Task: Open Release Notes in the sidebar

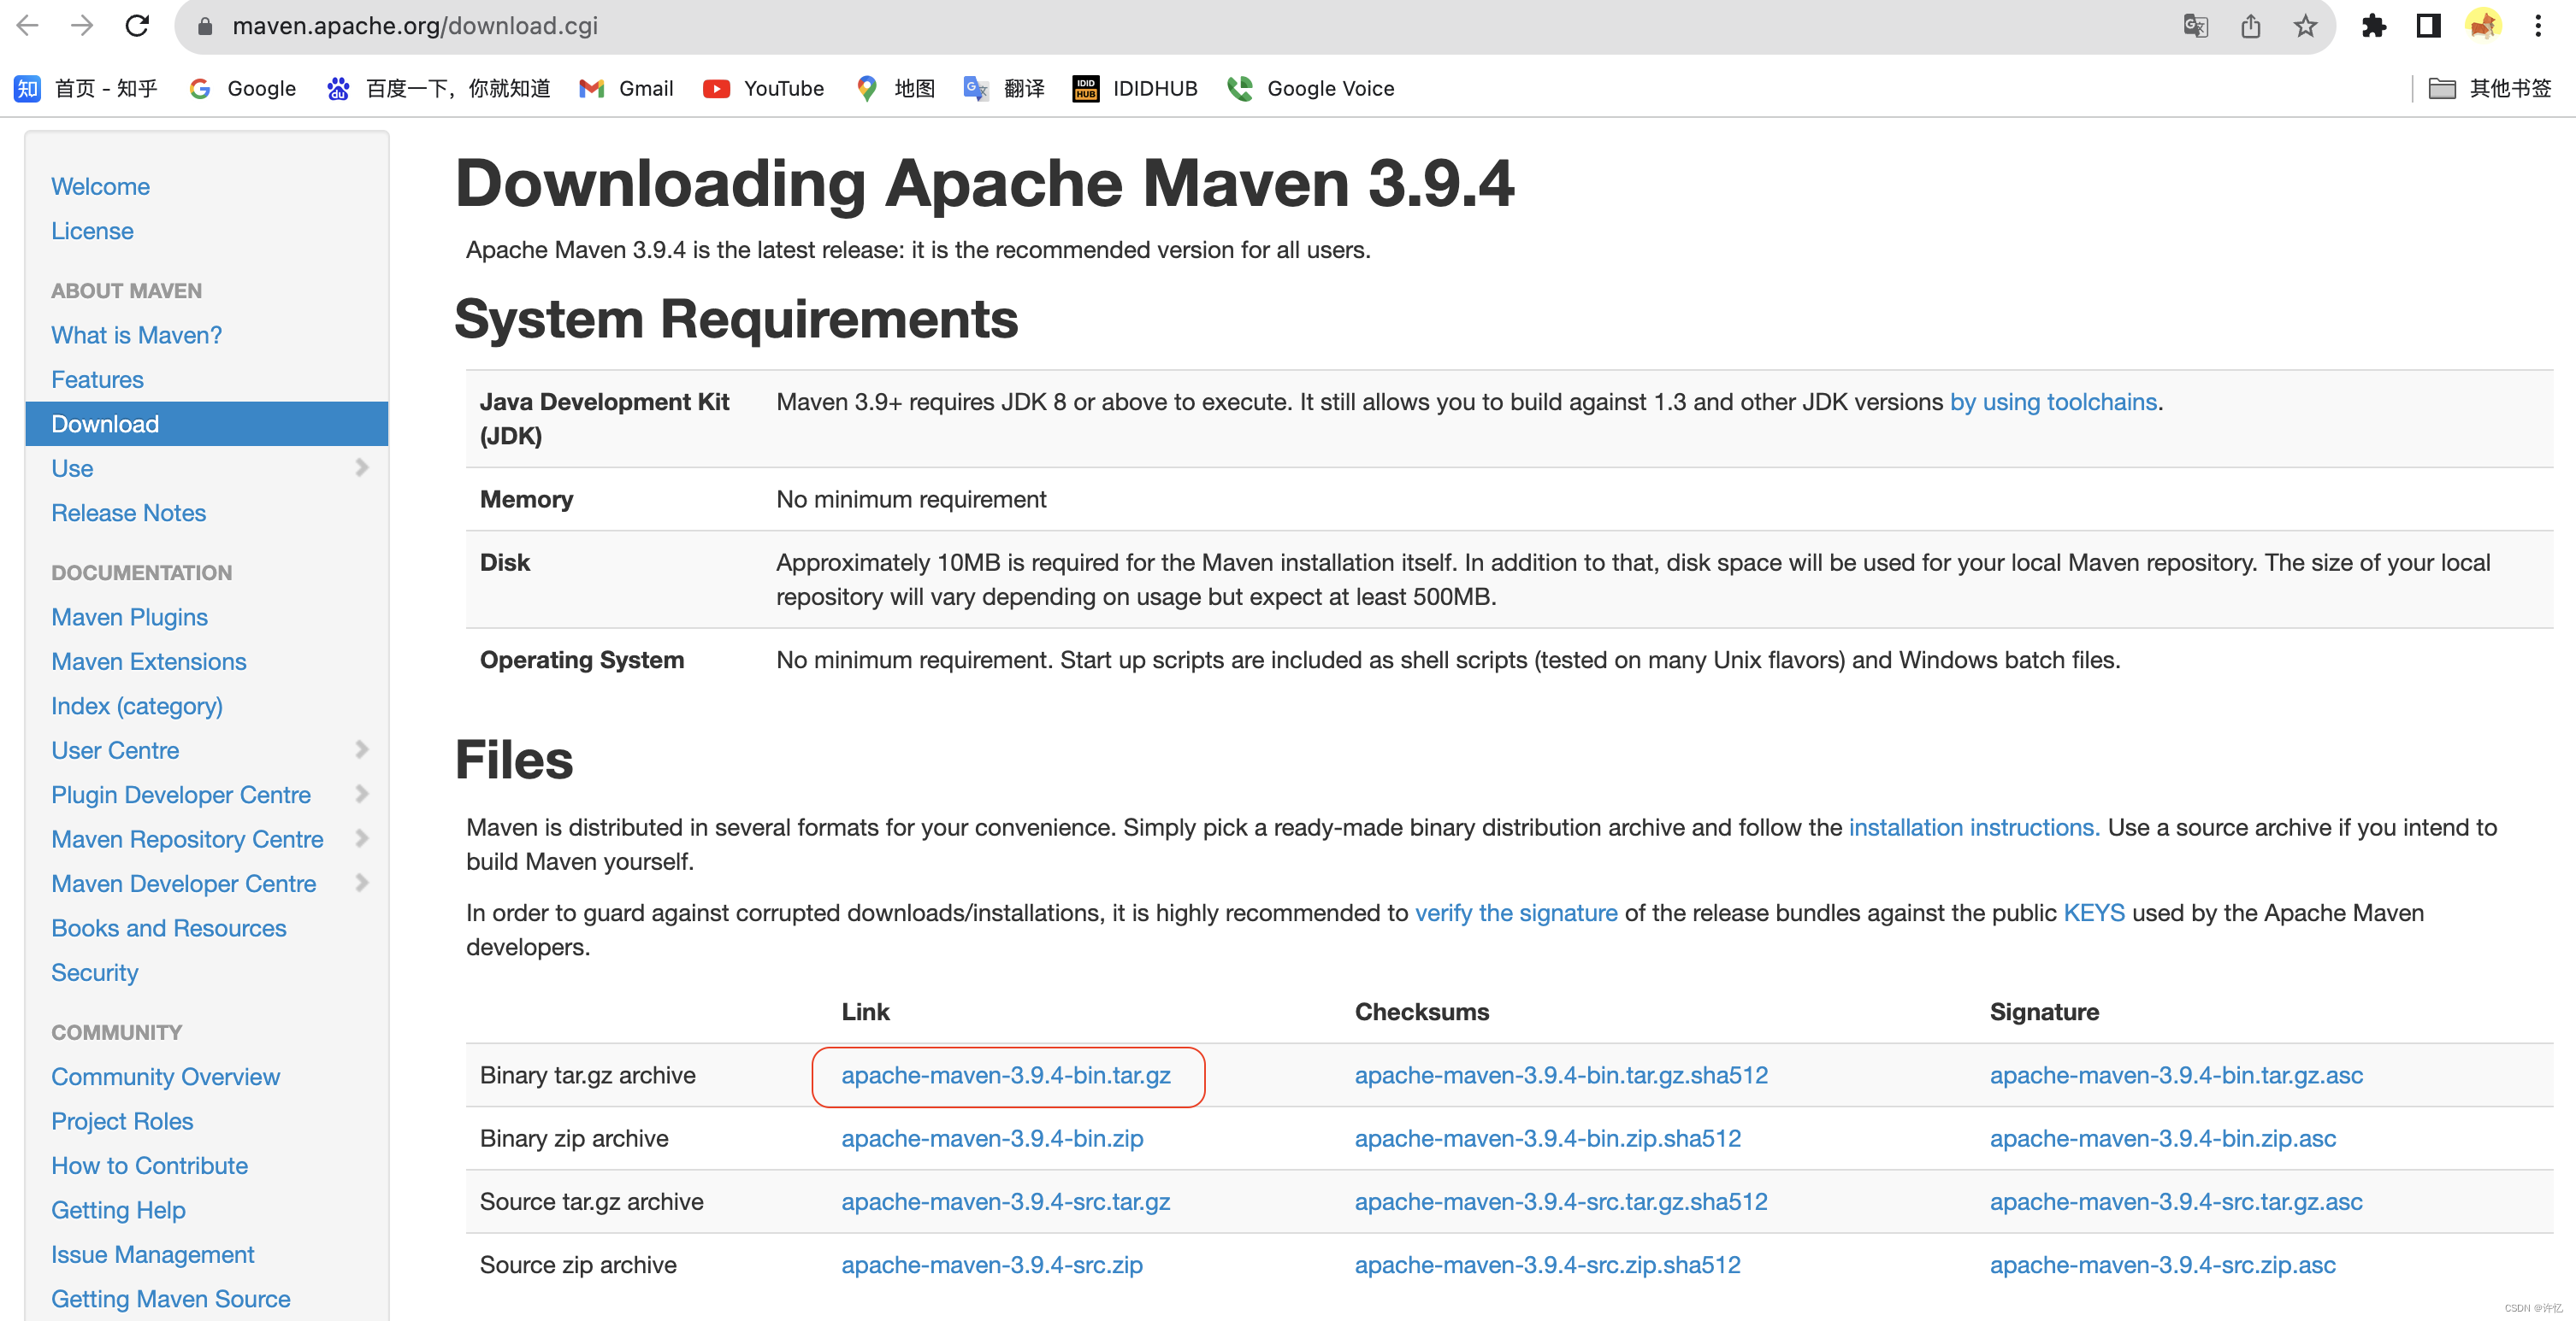Action: pos(128,513)
